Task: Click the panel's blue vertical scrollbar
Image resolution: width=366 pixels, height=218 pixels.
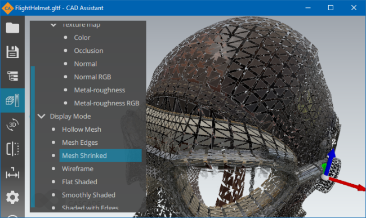Action: (x=33, y=137)
